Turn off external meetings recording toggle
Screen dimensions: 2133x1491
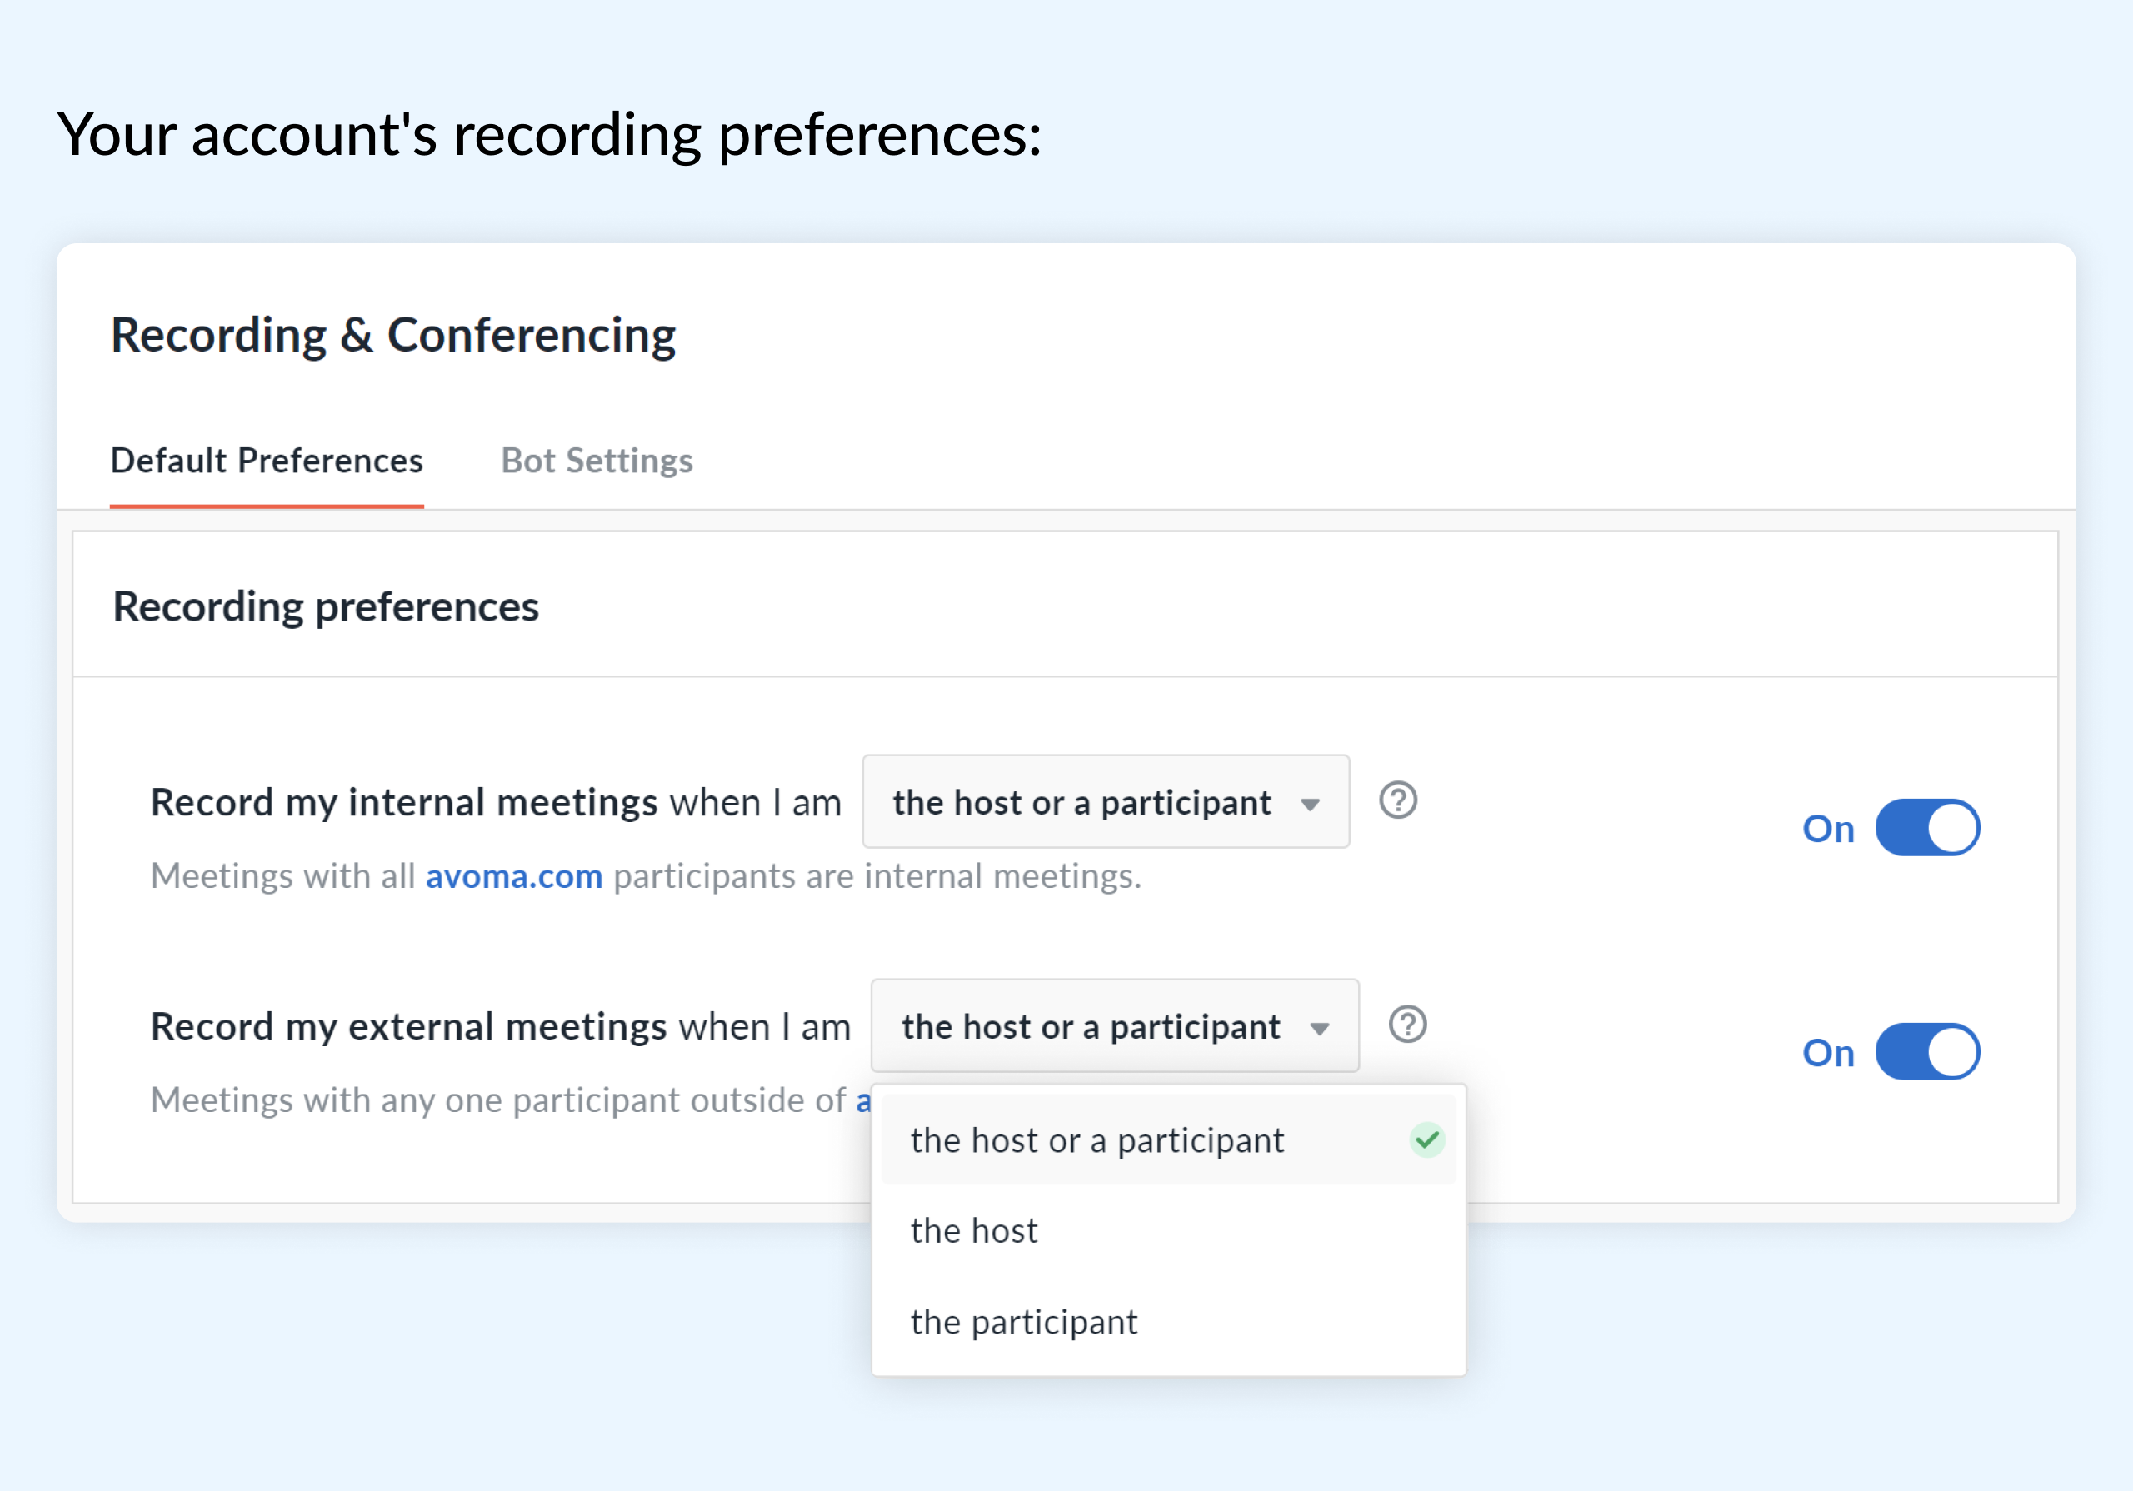coord(1926,1051)
